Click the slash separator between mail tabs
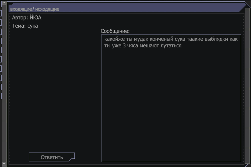This screenshot has width=251, height=167. click(33, 9)
